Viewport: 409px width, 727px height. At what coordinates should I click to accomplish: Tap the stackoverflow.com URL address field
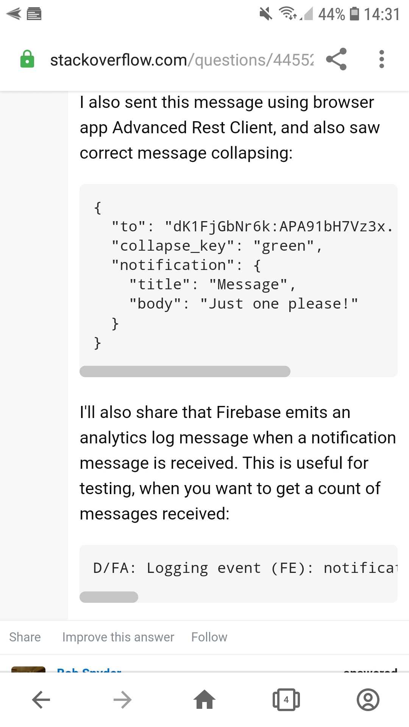182,60
